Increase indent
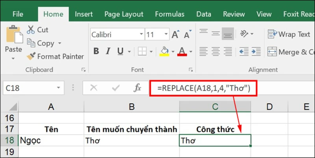 pyautogui.click(x=256, y=51)
